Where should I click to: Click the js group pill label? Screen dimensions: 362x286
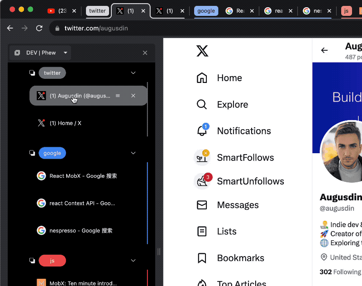coord(52,261)
